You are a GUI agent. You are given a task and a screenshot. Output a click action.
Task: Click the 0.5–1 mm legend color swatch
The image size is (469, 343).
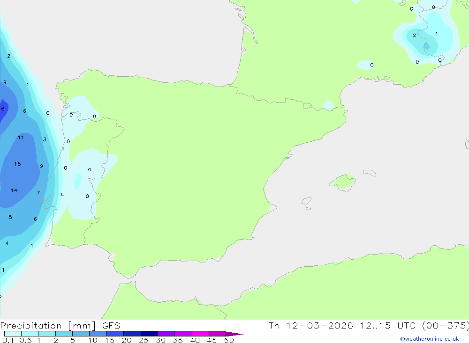point(30,334)
